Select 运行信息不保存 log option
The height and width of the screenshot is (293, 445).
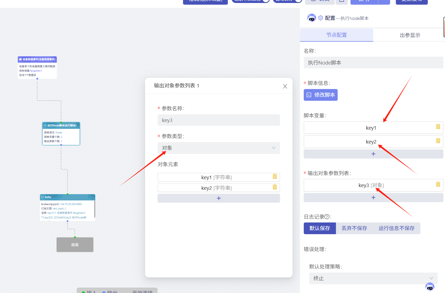click(397, 228)
